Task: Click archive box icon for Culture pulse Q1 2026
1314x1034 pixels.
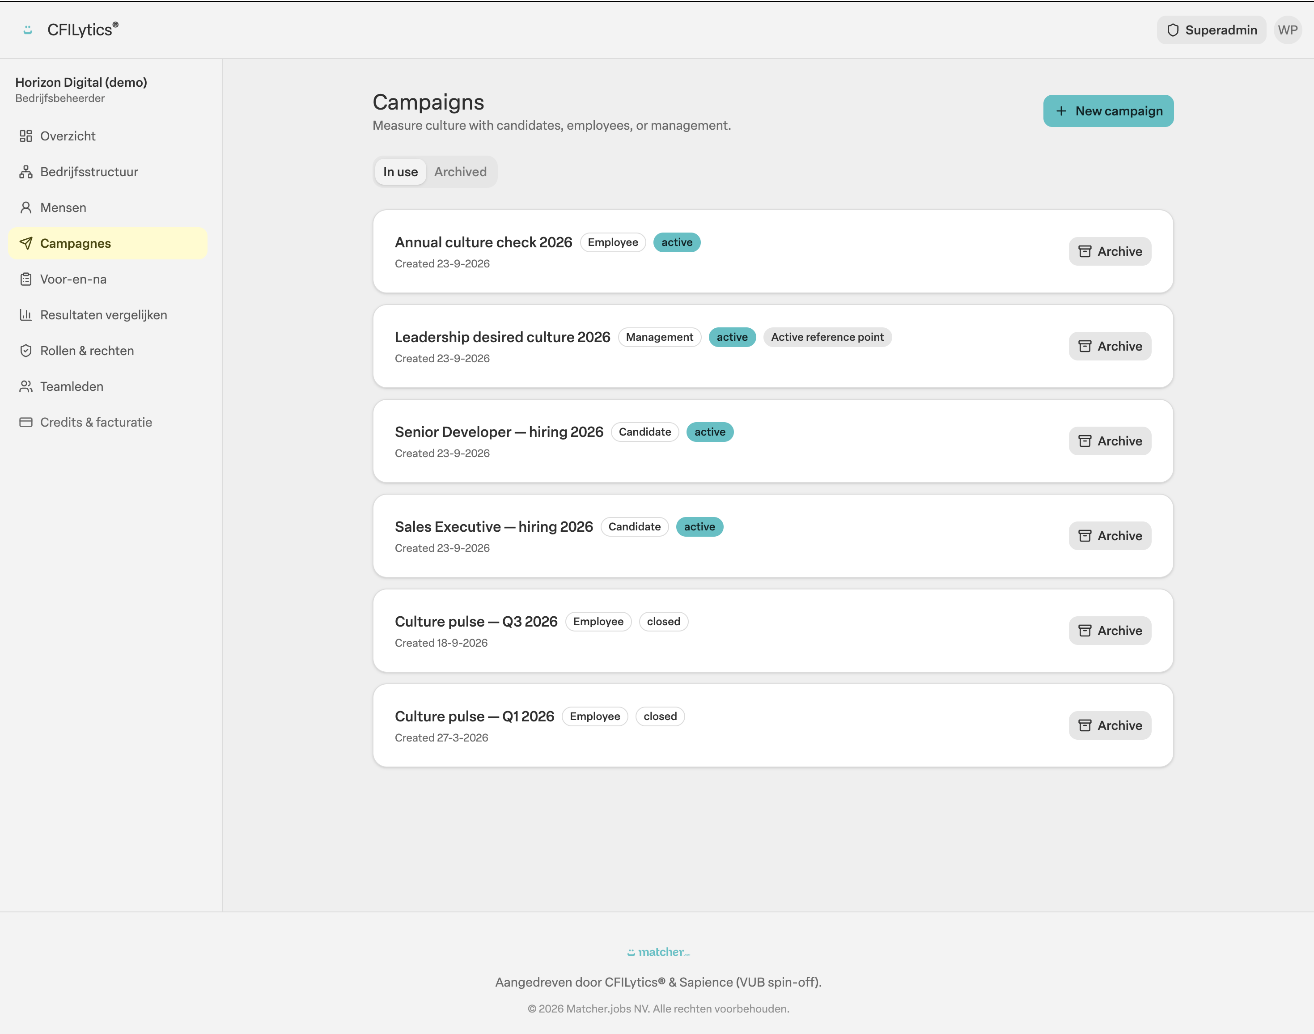Action: coord(1085,726)
